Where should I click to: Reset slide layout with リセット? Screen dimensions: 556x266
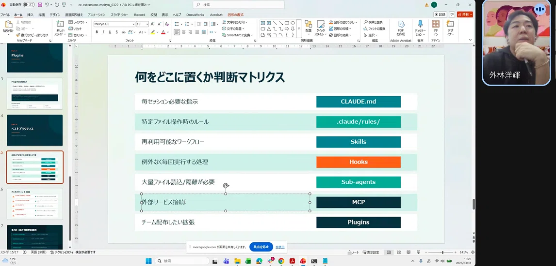(75, 29)
